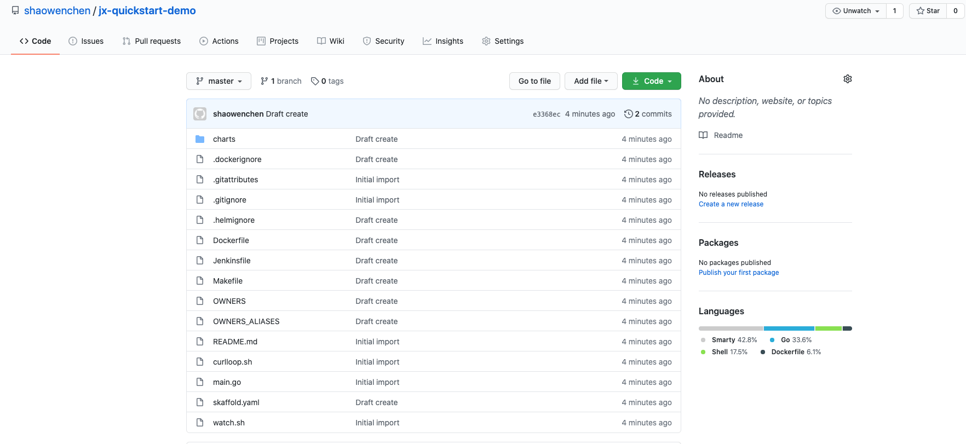Click the main.go file icon
966x444 pixels.
200,382
